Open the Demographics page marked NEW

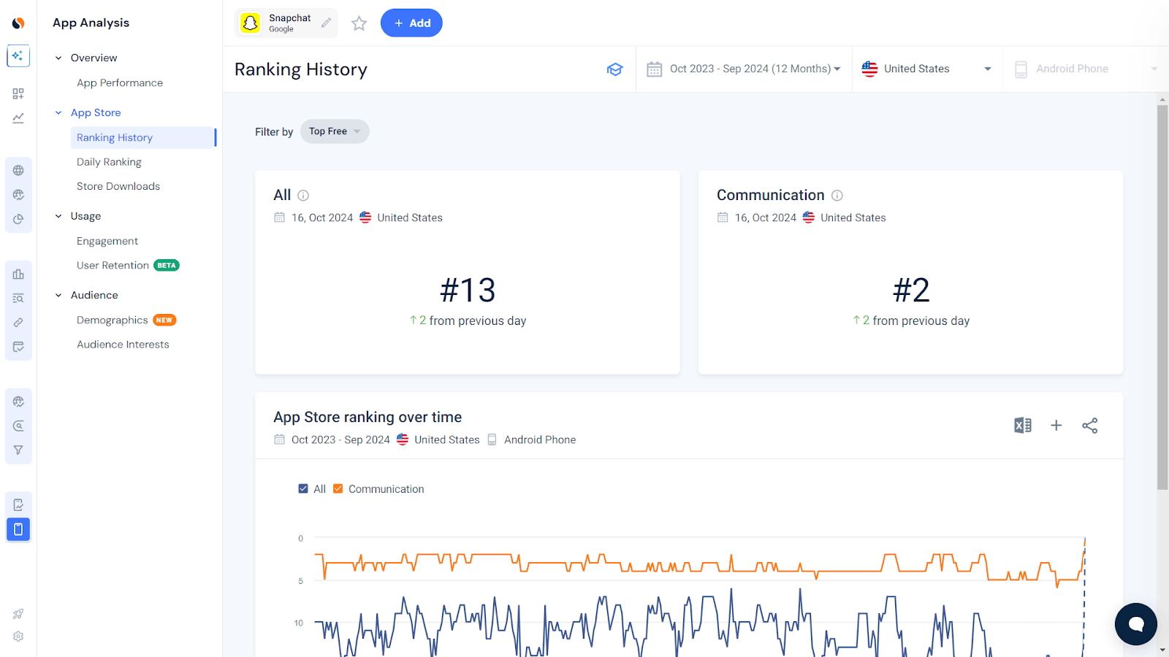(x=113, y=320)
